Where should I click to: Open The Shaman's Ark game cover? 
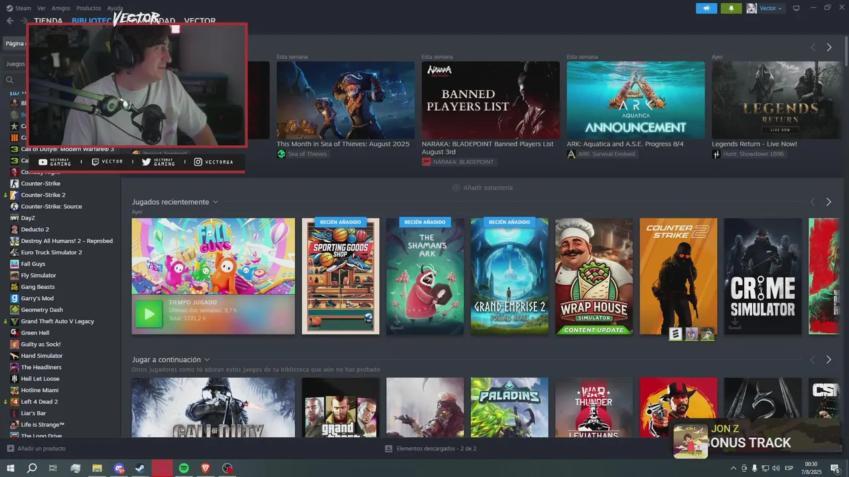[425, 276]
